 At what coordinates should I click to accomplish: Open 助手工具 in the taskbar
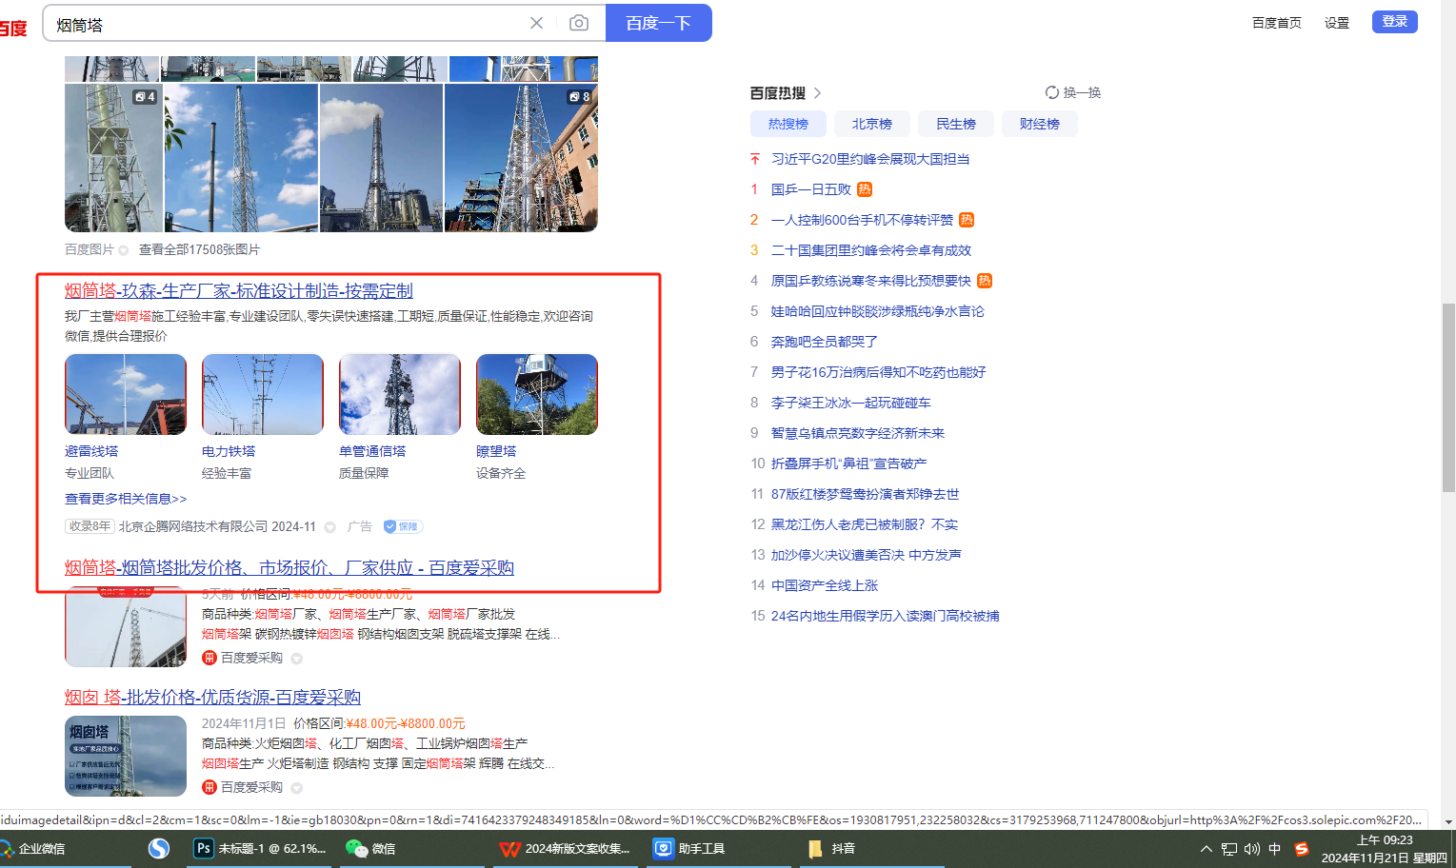click(x=689, y=848)
